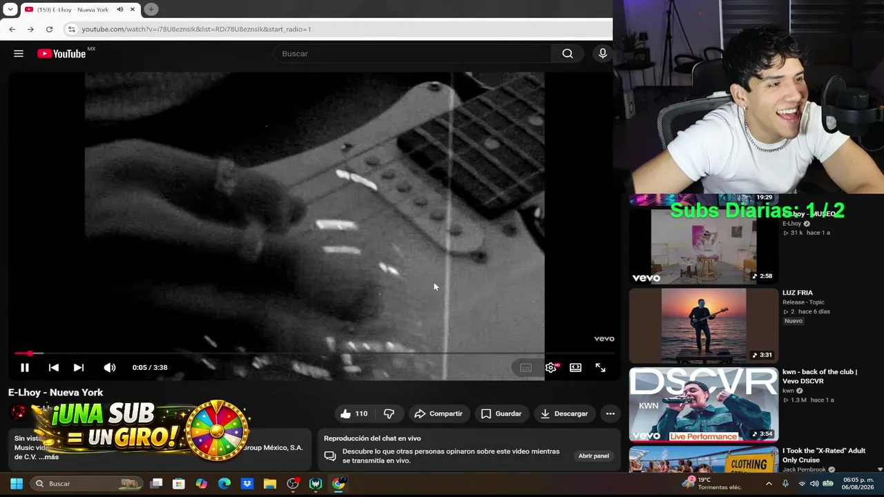The width and height of the screenshot is (884, 497).
Task: Dislike the E-Lhoy video
Action: pyautogui.click(x=389, y=413)
